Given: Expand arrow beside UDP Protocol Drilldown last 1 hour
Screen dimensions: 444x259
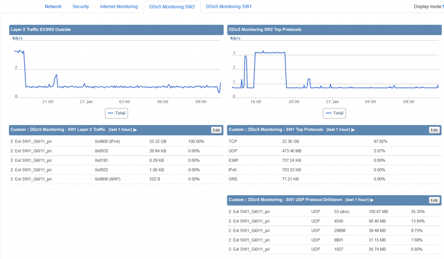Looking at the screenshot, I should tap(372, 200).
